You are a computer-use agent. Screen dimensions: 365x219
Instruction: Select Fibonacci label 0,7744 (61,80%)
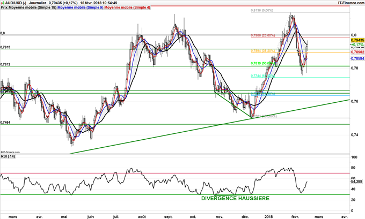[x=263, y=76]
